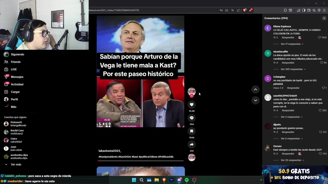Viewport: 328px width, 184px height.
Task: Open Actividad notifications
Action: [x=17, y=84]
